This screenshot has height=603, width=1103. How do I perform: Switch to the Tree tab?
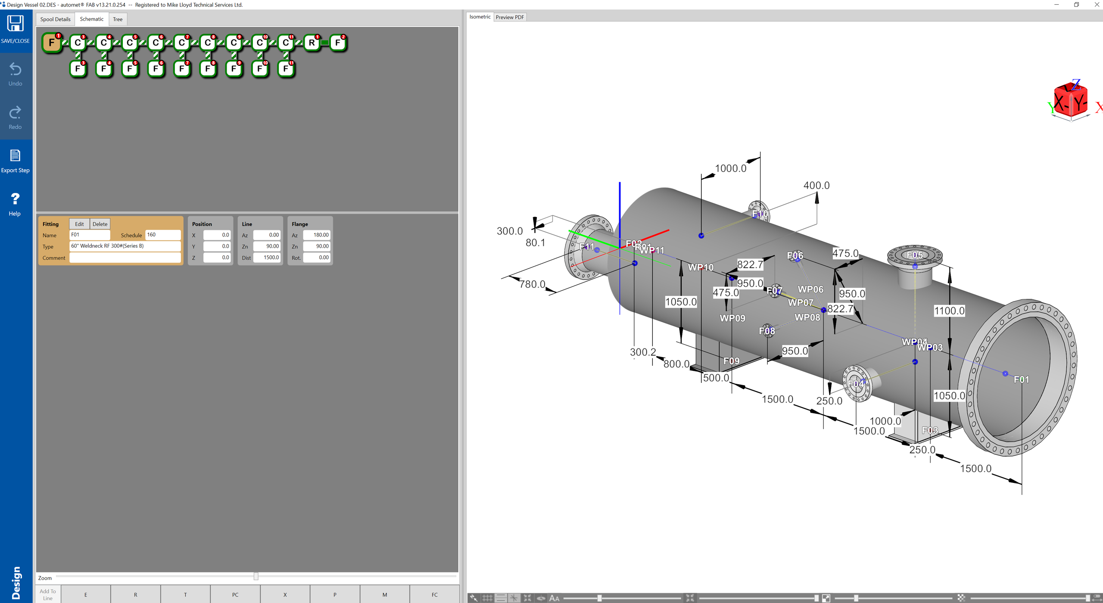tap(118, 19)
